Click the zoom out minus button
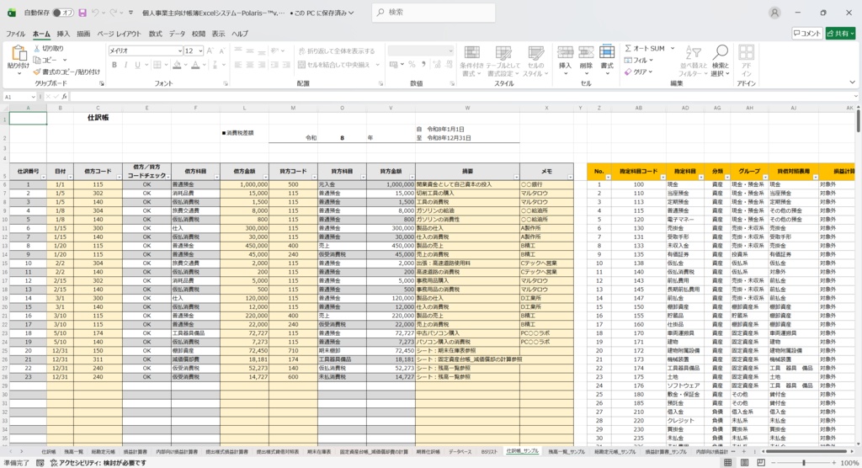 (775, 463)
